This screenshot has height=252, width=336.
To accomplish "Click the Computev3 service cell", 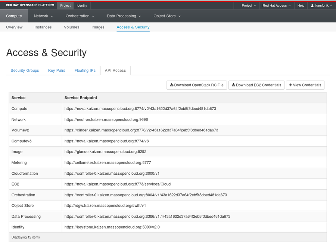I will coord(35,141).
